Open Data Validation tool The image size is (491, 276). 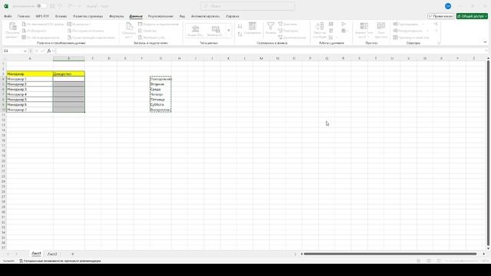[x=331, y=38]
